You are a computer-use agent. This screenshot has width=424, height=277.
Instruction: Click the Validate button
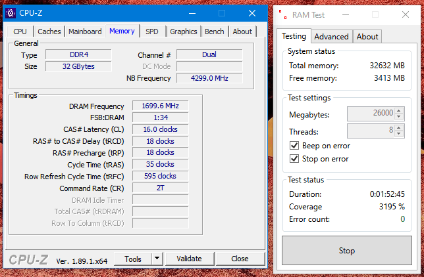(x=190, y=259)
